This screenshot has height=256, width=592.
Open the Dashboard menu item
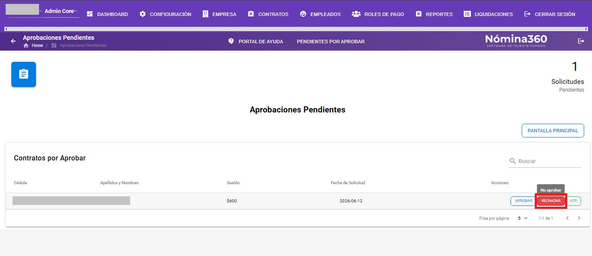point(107,14)
